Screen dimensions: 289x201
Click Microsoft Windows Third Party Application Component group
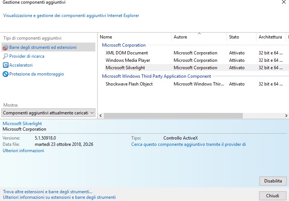tap(156, 76)
